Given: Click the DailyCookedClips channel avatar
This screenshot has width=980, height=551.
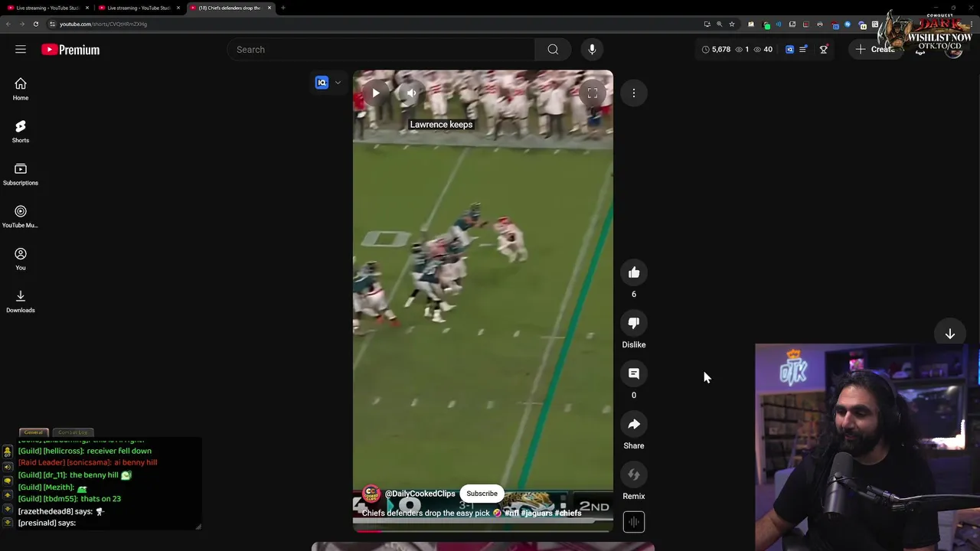Looking at the screenshot, I should [x=371, y=494].
